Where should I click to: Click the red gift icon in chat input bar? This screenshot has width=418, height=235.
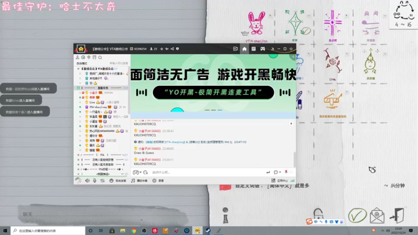click(x=286, y=172)
